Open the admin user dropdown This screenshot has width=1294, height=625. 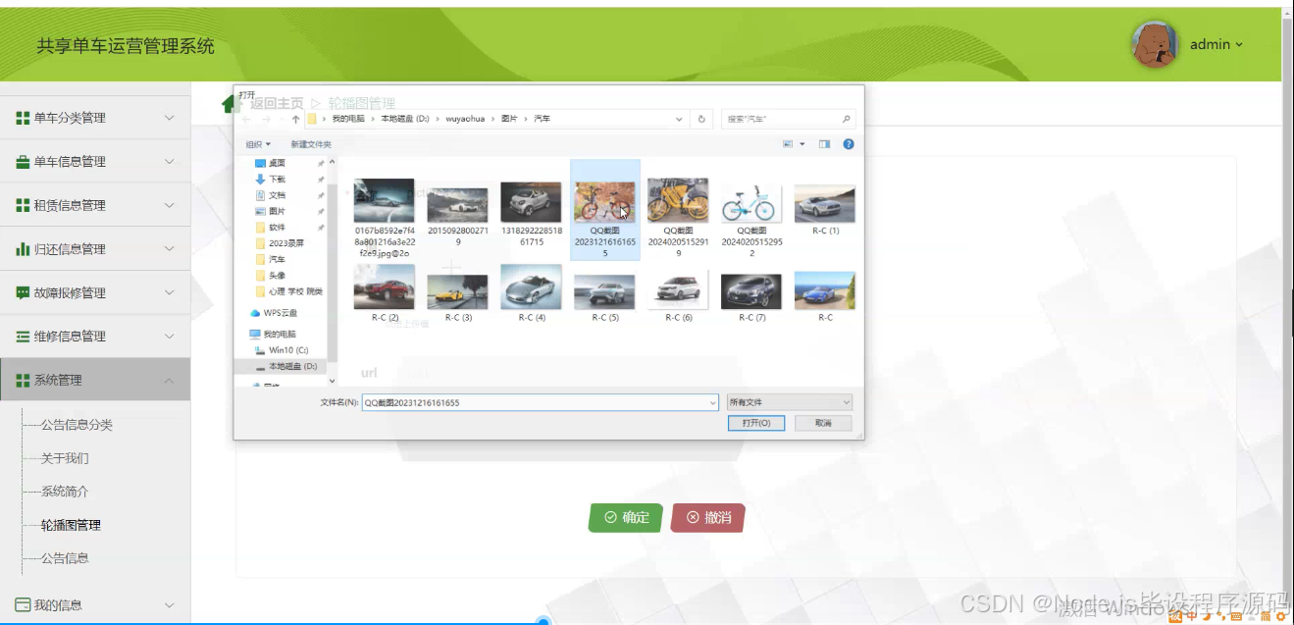tap(1216, 44)
